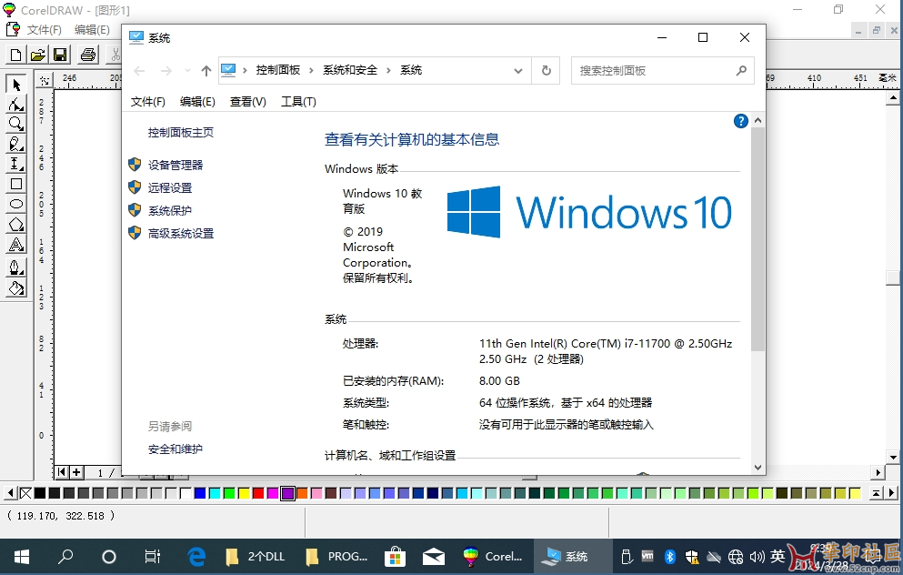
Task: Open 查看(V) menu in System window
Action: click(247, 102)
